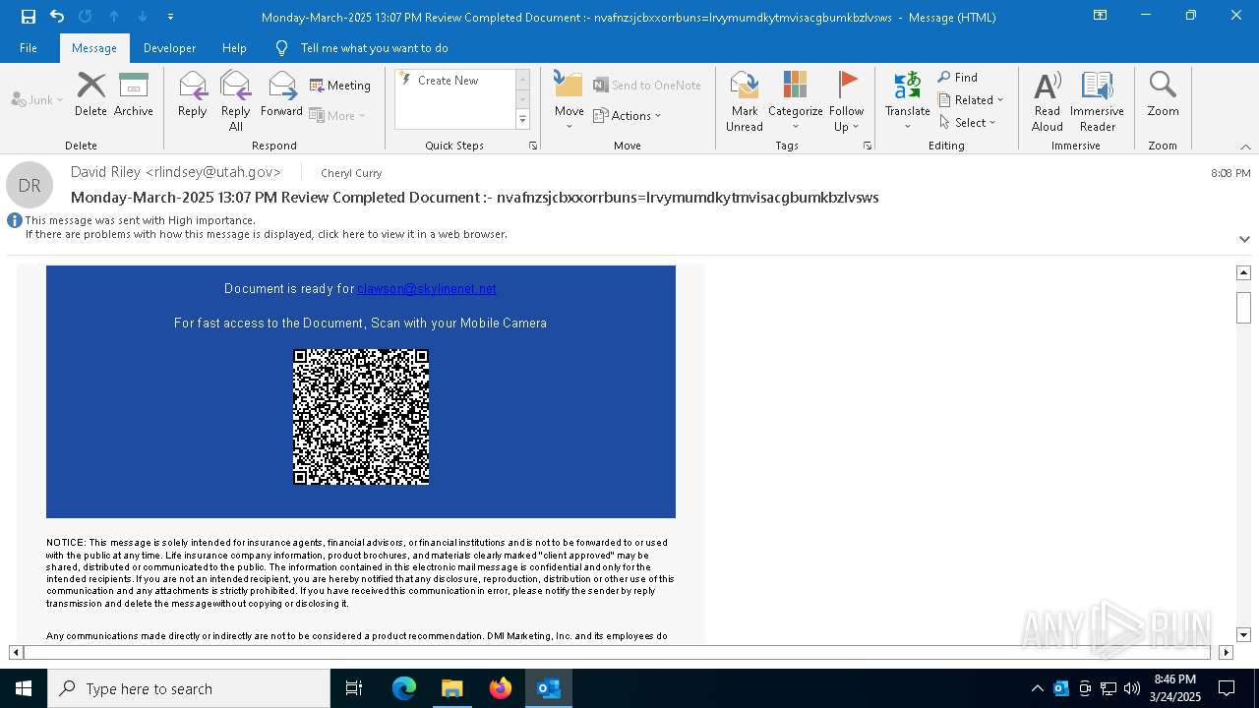Open the Developer ribbon tab

pyautogui.click(x=169, y=47)
